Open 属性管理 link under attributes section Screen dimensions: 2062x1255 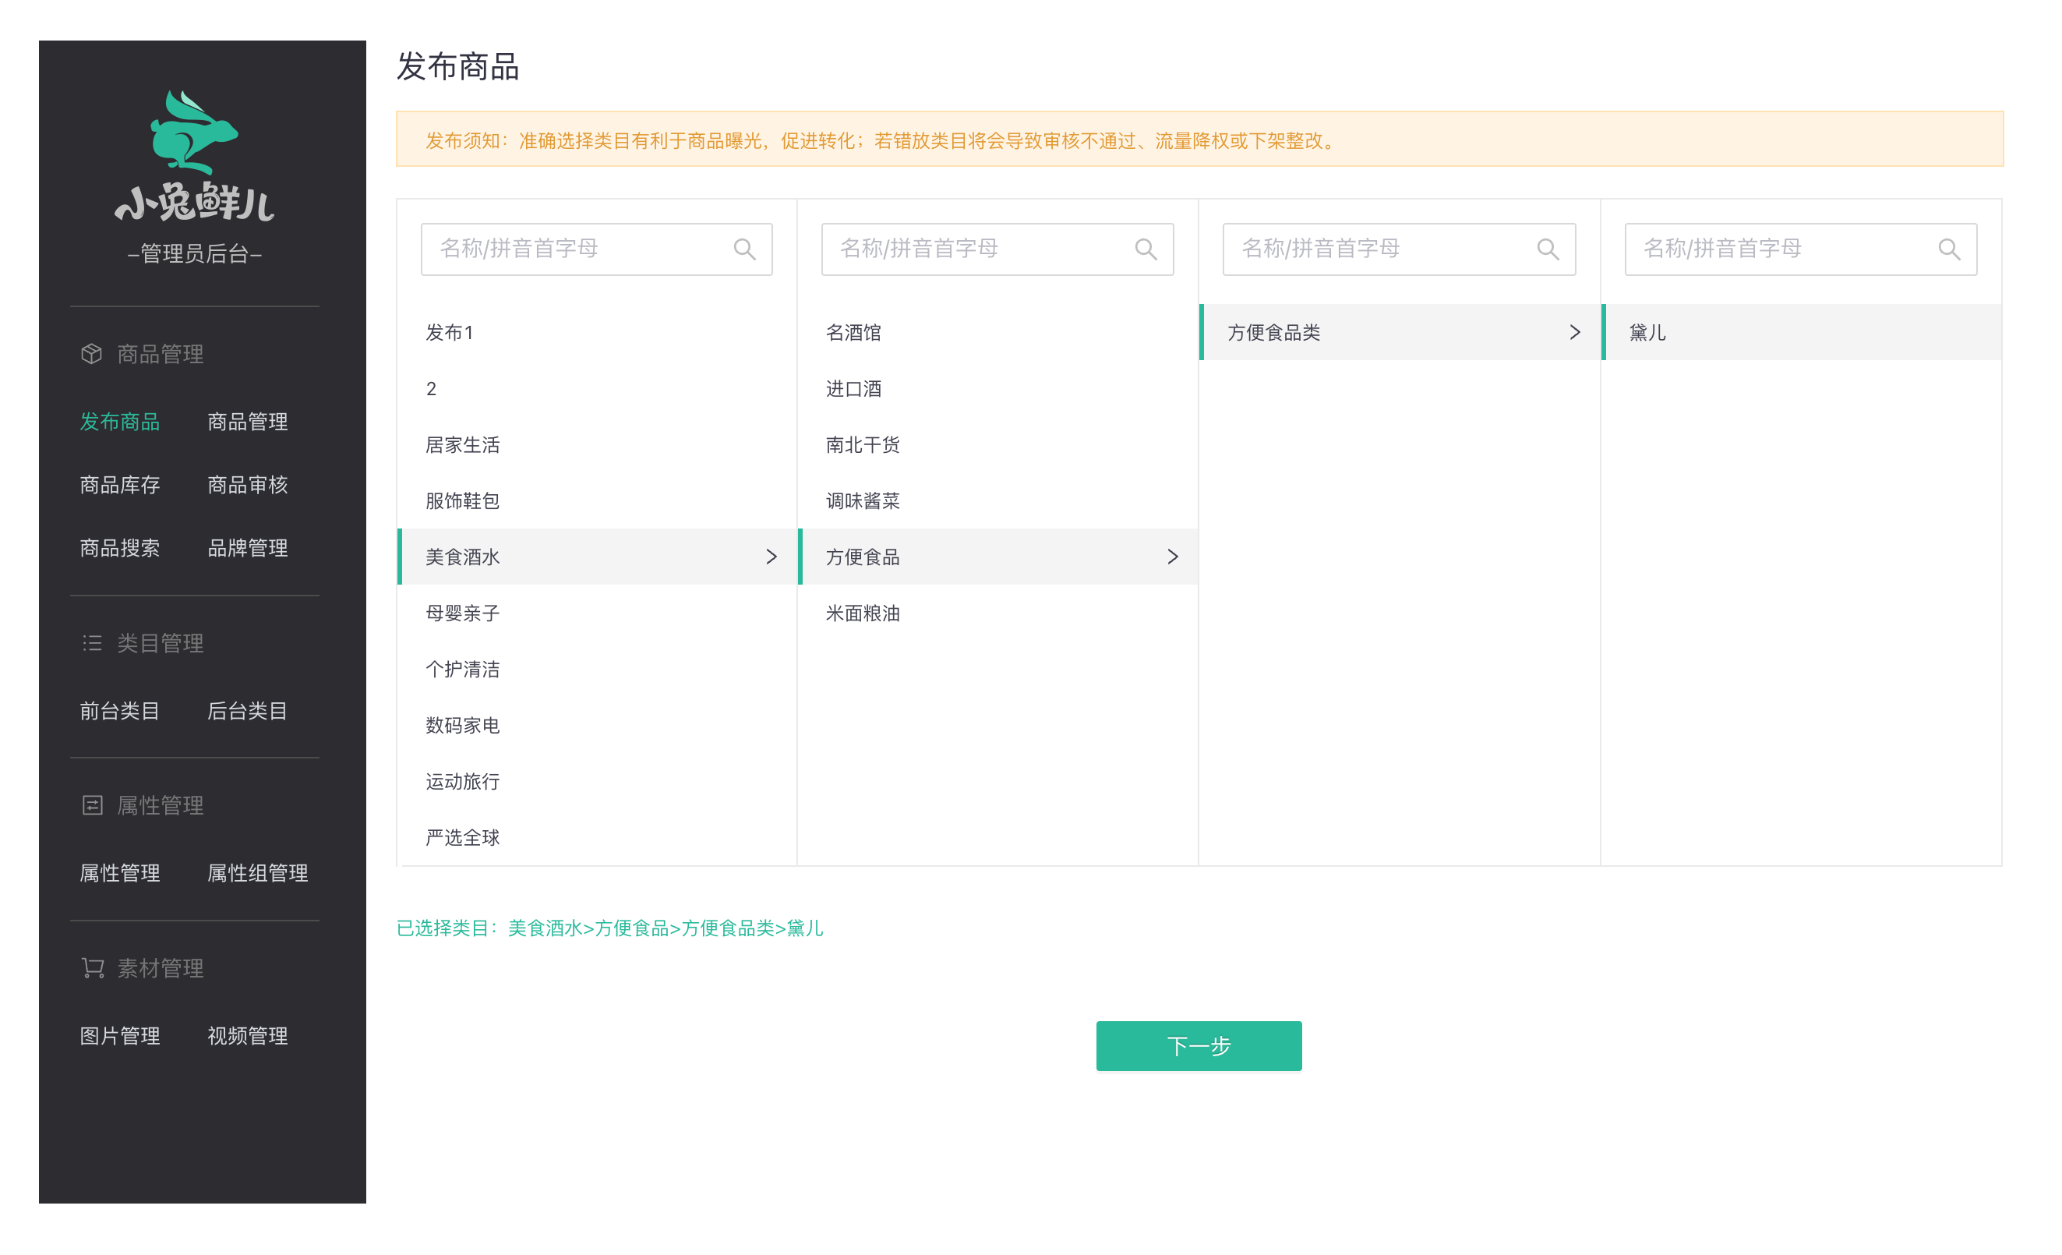pyautogui.click(x=120, y=872)
